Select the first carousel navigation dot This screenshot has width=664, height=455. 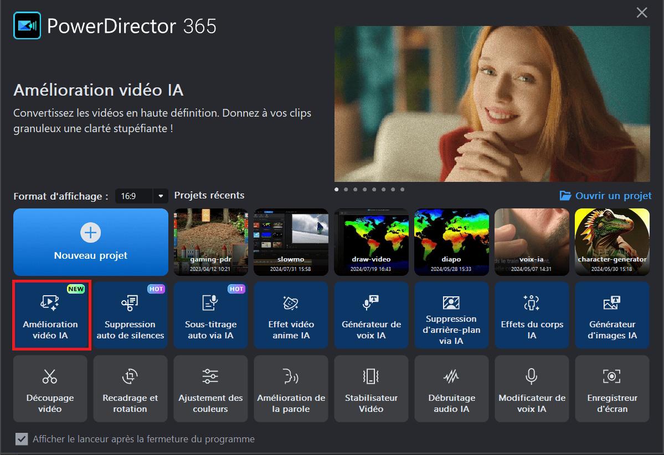coord(336,189)
